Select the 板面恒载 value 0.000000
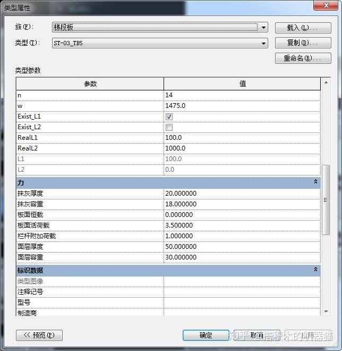This screenshot has height=351, width=342. click(242, 215)
